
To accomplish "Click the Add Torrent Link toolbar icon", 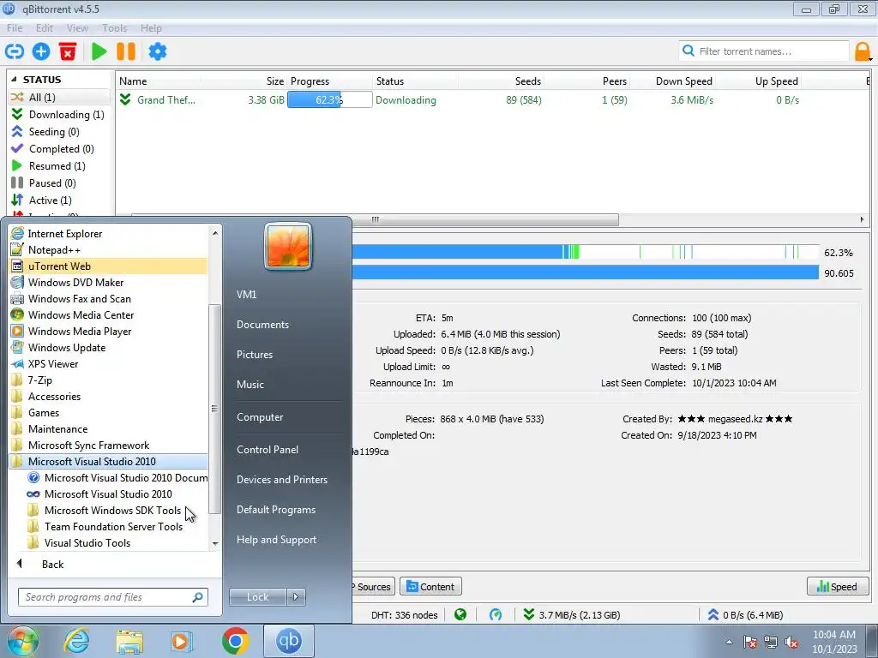I will (14, 51).
